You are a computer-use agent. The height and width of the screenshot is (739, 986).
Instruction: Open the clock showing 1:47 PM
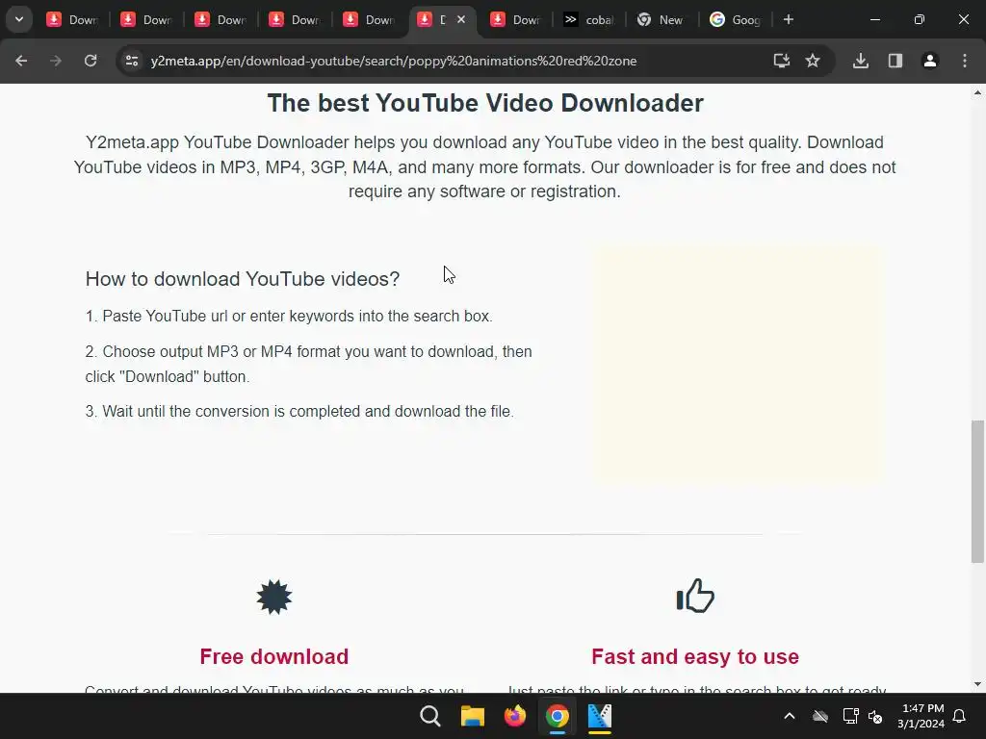coord(921,716)
